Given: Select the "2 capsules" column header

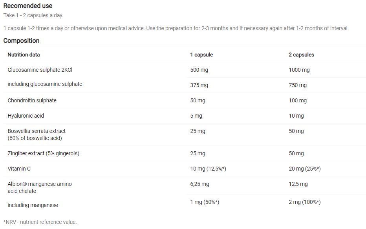Looking at the screenshot, I should [x=301, y=55].
